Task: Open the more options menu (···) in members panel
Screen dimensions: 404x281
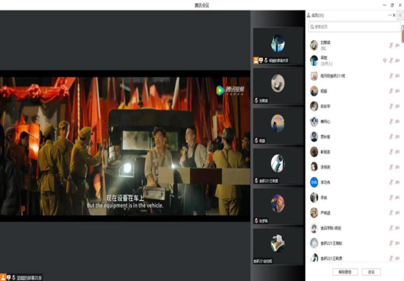Action: click(389, 15)
